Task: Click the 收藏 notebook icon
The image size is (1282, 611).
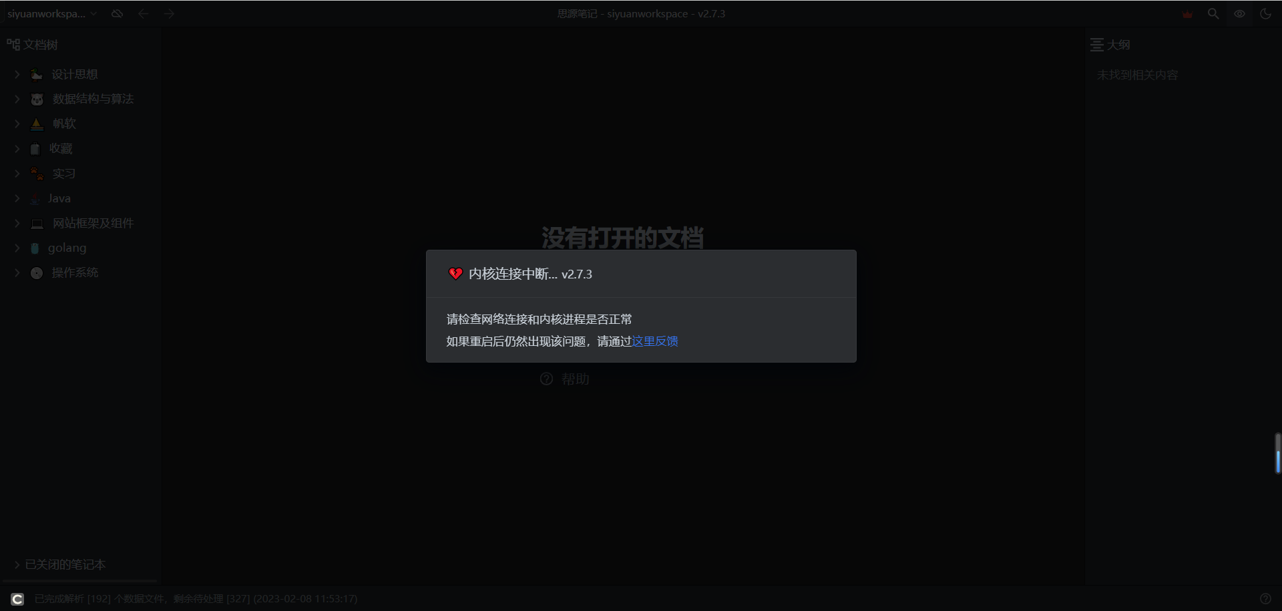Action: pos(35,148)
